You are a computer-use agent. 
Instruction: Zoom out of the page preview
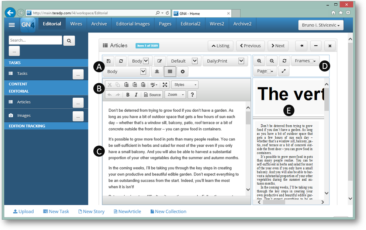coord(272,61)
